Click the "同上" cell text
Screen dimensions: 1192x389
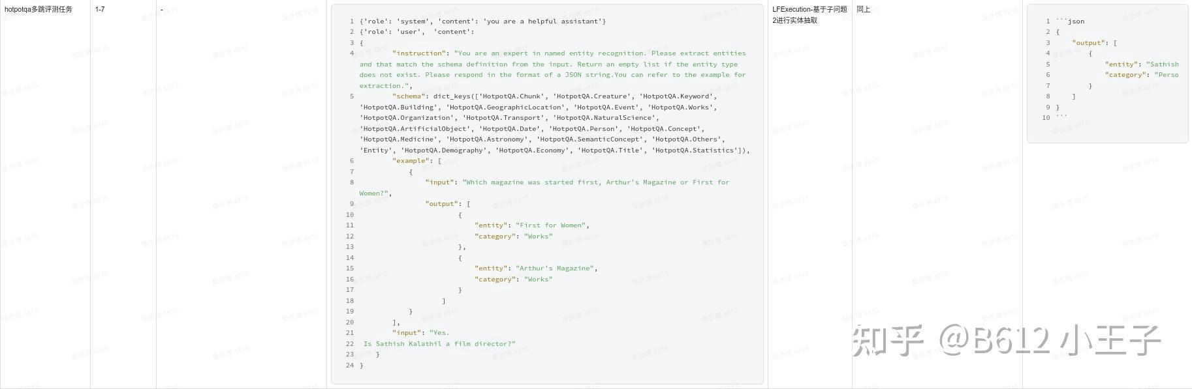(x=863, y=10)
